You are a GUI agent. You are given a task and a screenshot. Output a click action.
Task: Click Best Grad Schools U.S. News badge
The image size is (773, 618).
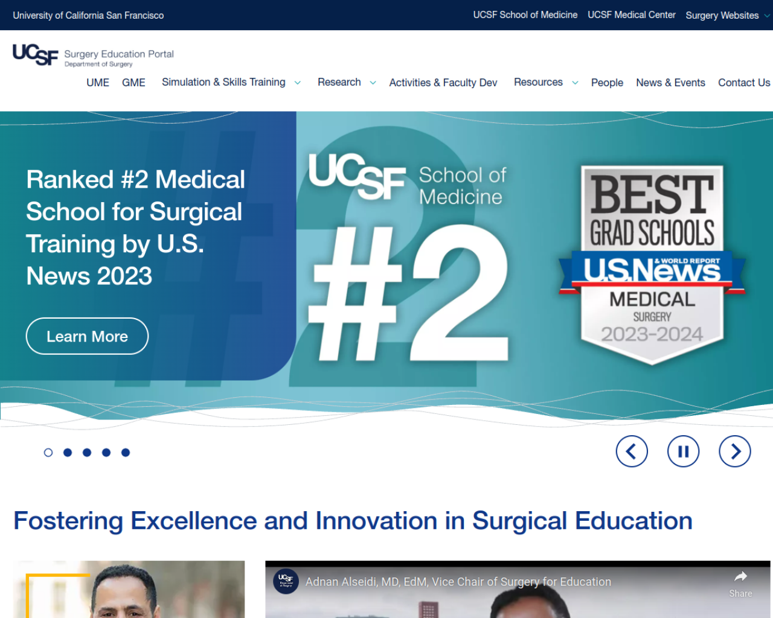652,264
